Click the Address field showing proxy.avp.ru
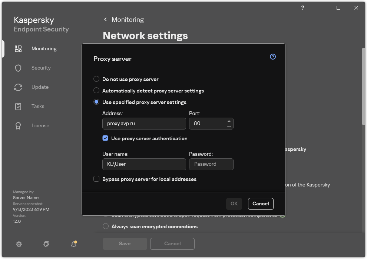This screenshot has width=367, height=259. point(144,124)
